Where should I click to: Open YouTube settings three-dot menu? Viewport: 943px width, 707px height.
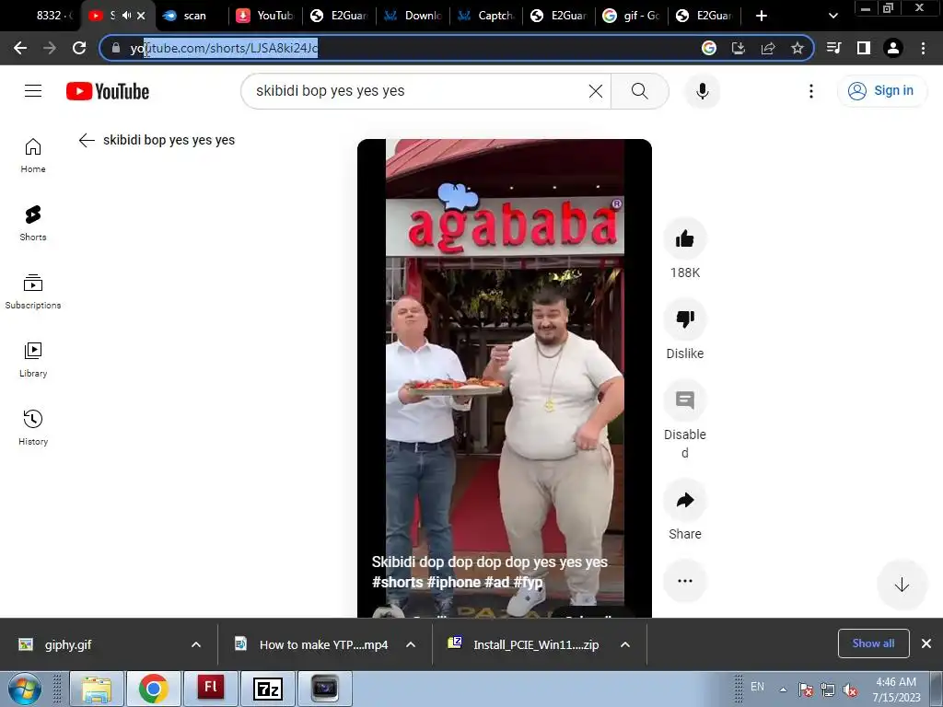[810, 91]
